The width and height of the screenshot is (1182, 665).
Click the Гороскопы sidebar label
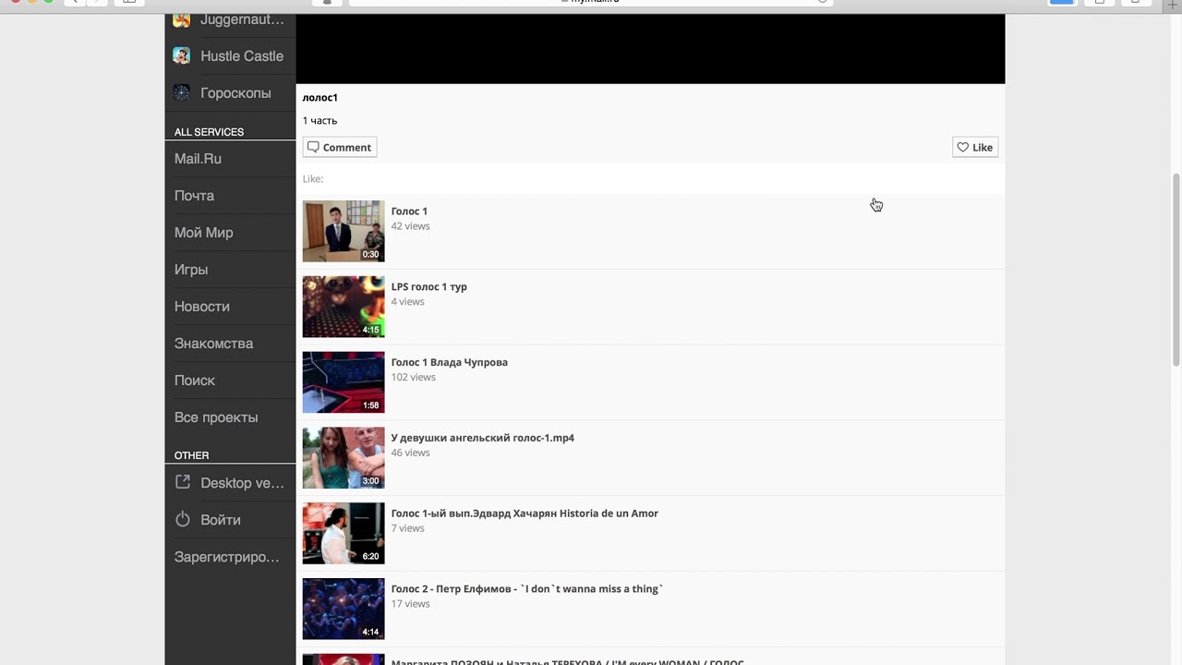click(235, 93)
